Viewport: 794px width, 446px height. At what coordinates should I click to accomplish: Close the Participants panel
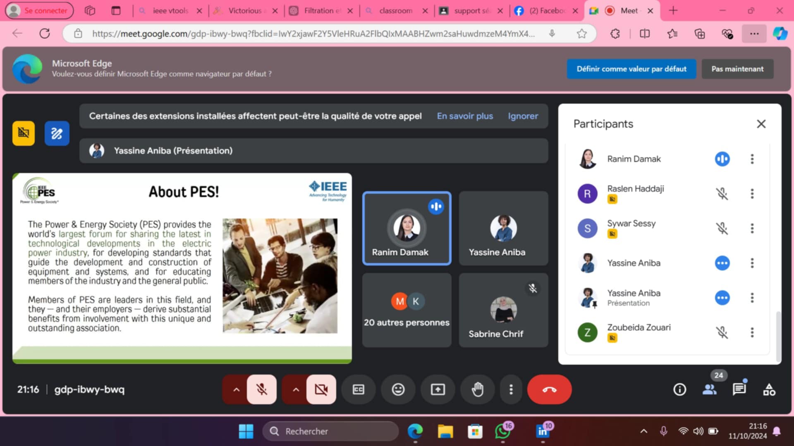(x=761, y=124)
